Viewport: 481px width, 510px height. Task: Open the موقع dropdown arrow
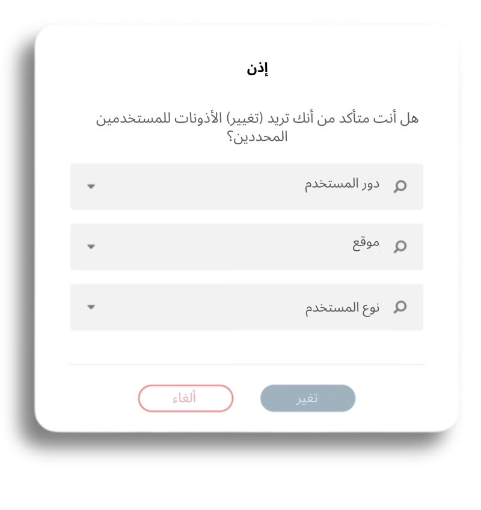click(91, 247)
